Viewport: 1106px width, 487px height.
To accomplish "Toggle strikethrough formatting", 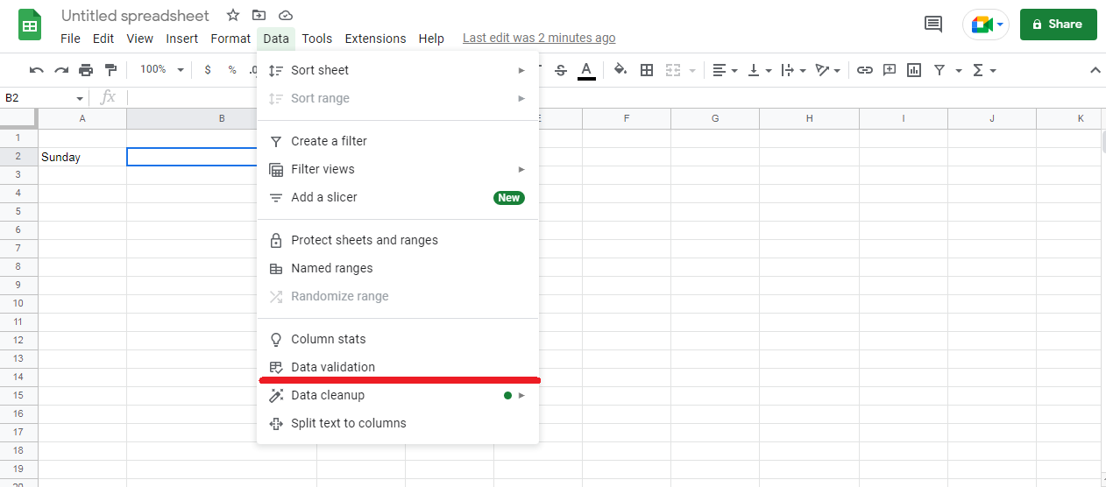I will click(x=561, y=70).
